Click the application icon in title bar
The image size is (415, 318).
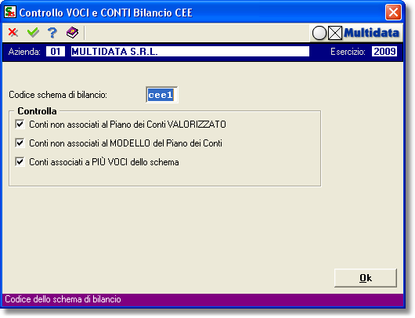10,13
